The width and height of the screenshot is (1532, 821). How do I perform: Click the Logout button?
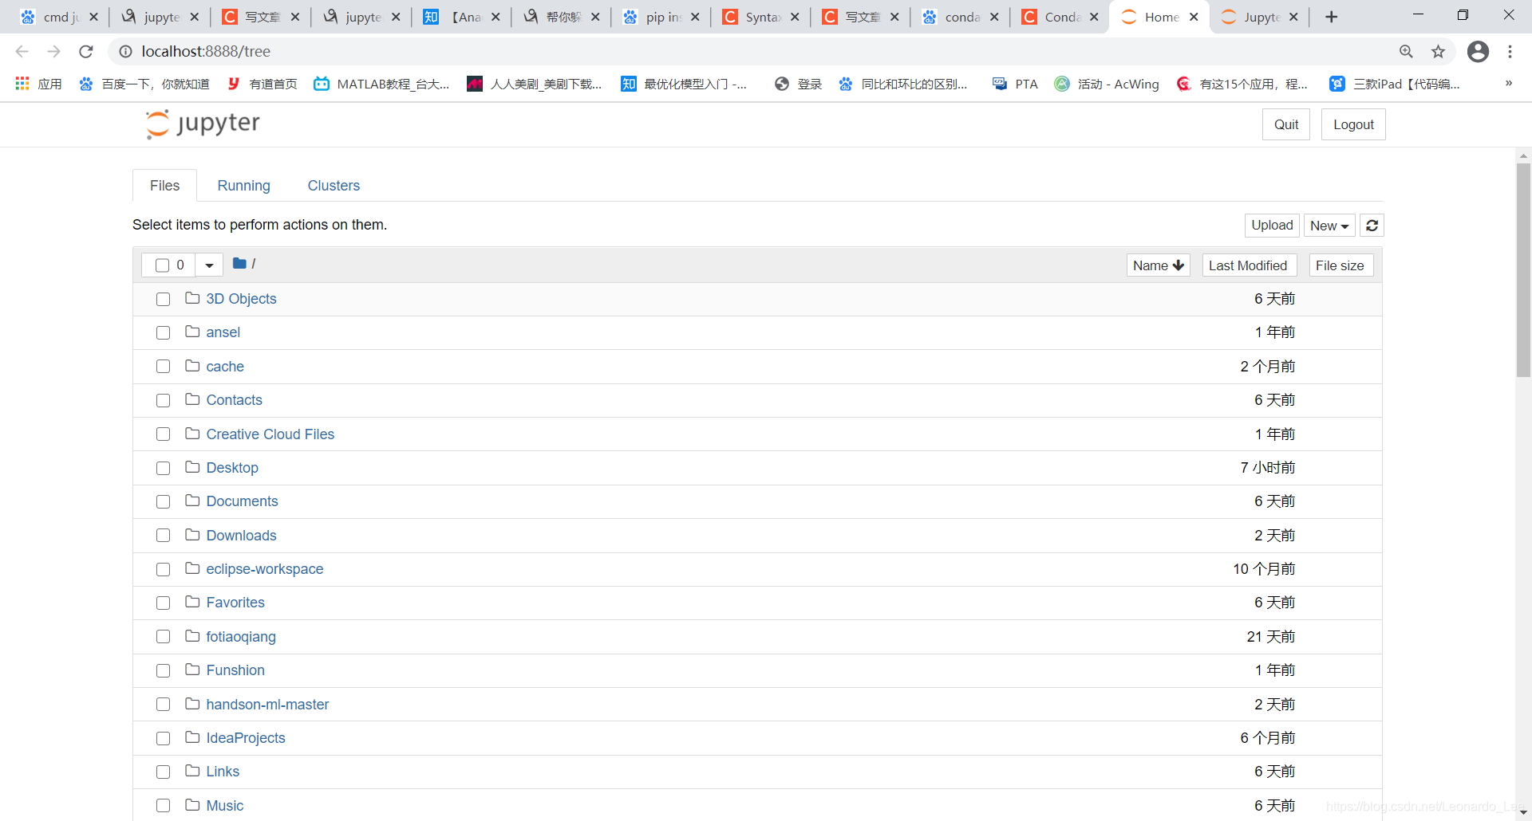(x=1353, y=124)
